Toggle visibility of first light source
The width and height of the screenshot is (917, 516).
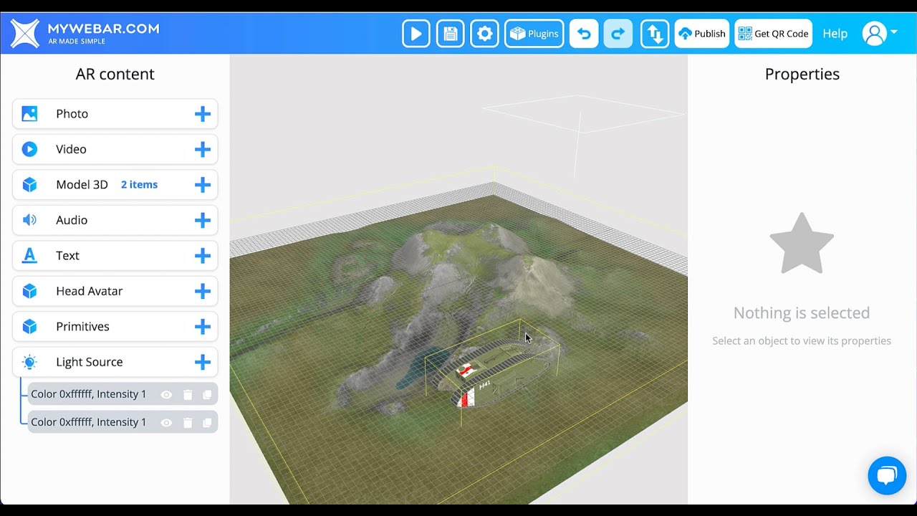click(x=166, y=395)
